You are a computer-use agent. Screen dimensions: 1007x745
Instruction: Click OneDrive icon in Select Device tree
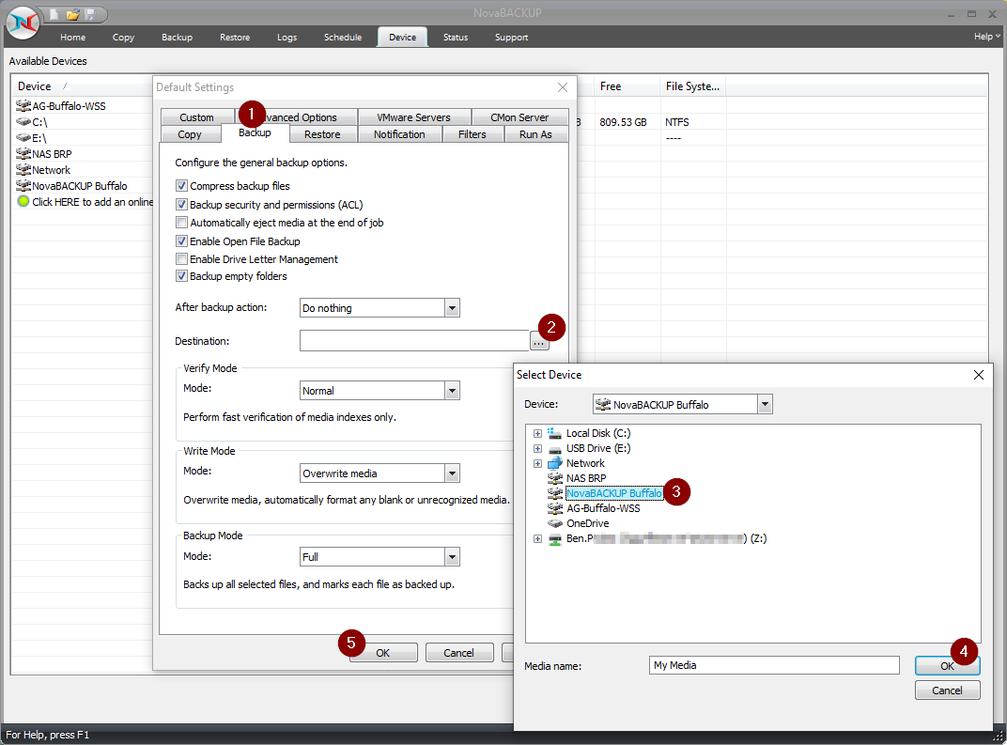click(555, 523)
